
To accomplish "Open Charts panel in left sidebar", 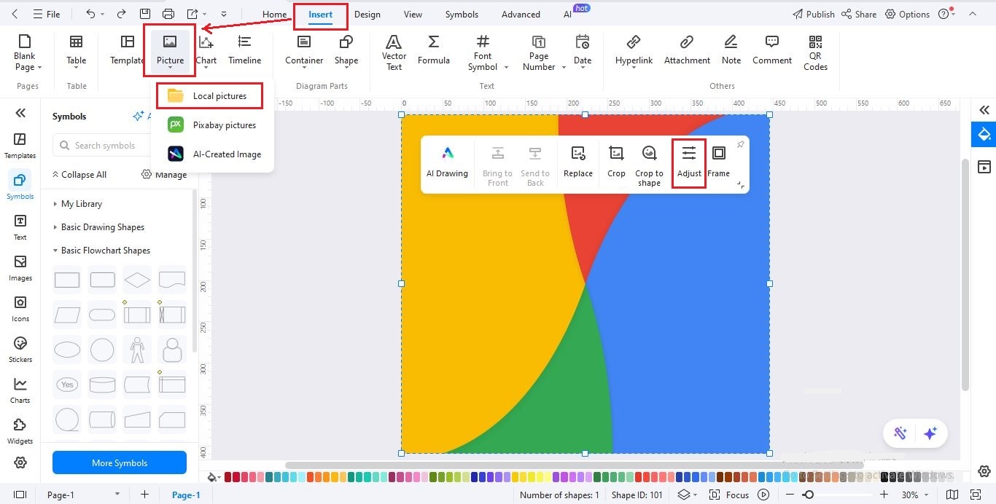I will pos(20,390).
